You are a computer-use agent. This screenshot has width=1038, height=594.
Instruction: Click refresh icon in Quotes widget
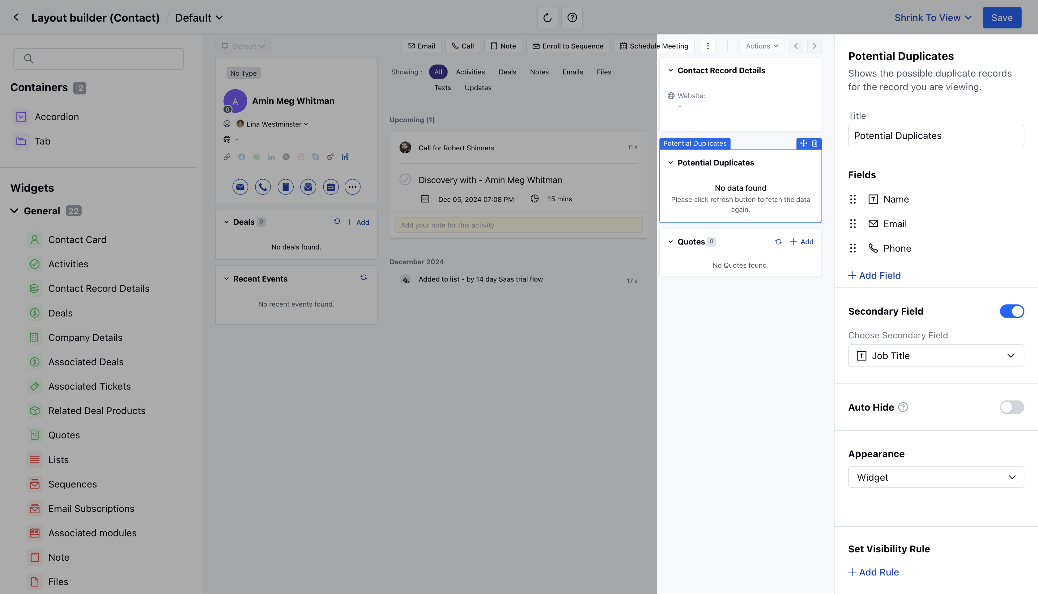pos(778,241)
